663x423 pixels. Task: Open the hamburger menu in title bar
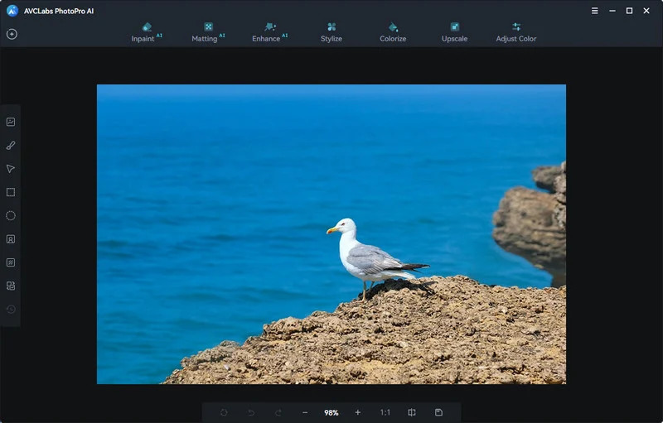tap(594, 11)
